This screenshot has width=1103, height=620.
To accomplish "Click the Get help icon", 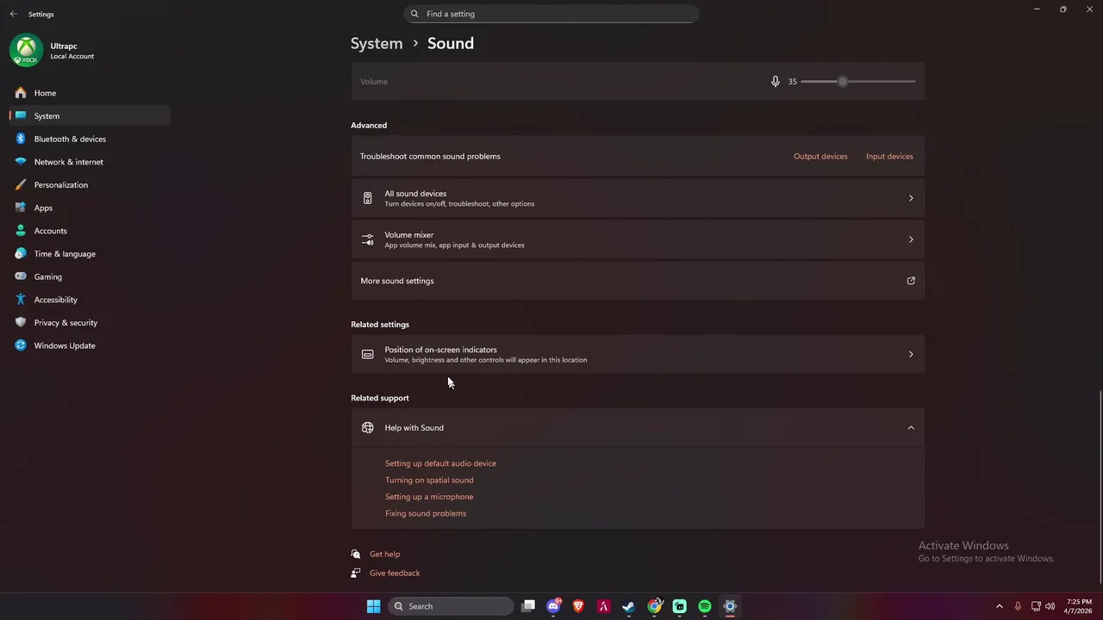I will 356,555.
